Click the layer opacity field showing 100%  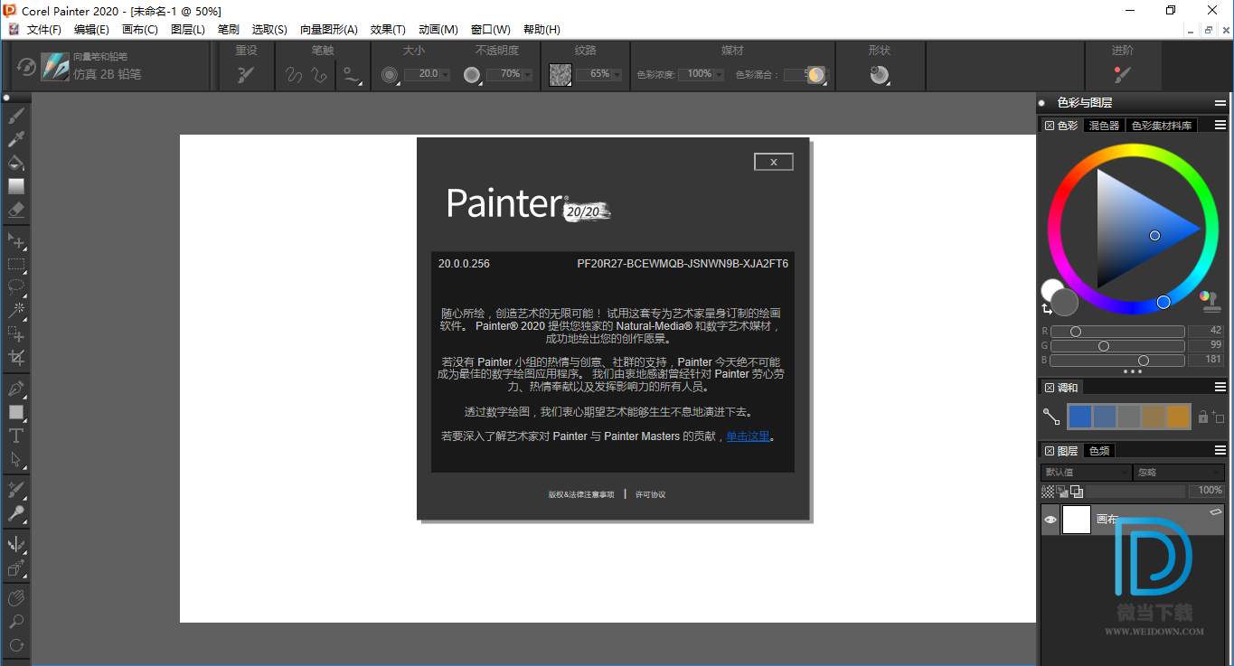(1206, 491)
